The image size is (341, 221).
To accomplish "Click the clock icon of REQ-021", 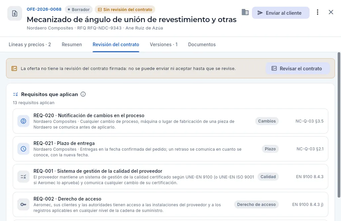I will [x=23, y=149].
